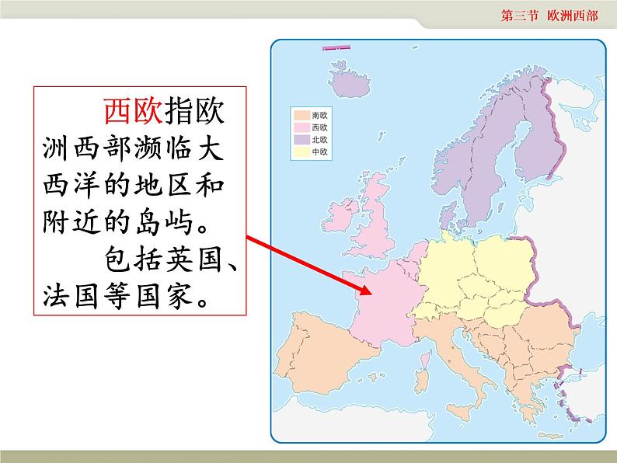Click the text line 西洋的地区和

pyautogui.click(x=134, y=185)
